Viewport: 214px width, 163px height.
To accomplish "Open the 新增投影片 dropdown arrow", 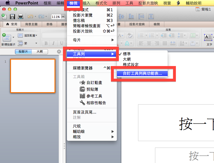I will 13,37.
